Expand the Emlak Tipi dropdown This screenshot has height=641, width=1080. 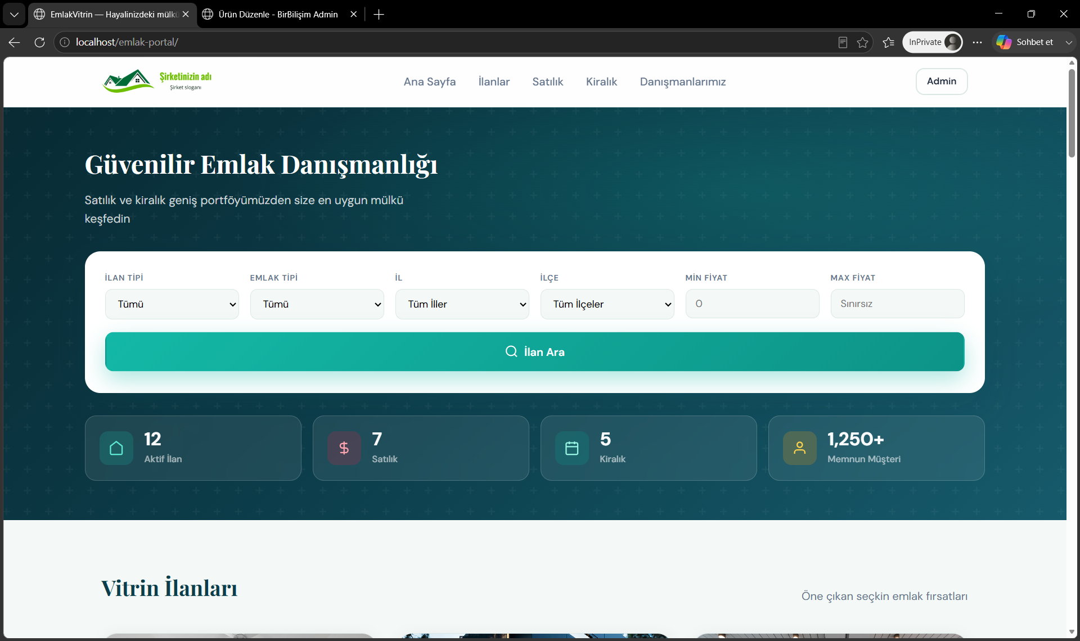click(x=317, y=304)
